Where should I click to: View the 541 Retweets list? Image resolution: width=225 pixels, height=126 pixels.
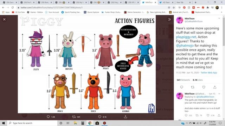tap(183, 80)
